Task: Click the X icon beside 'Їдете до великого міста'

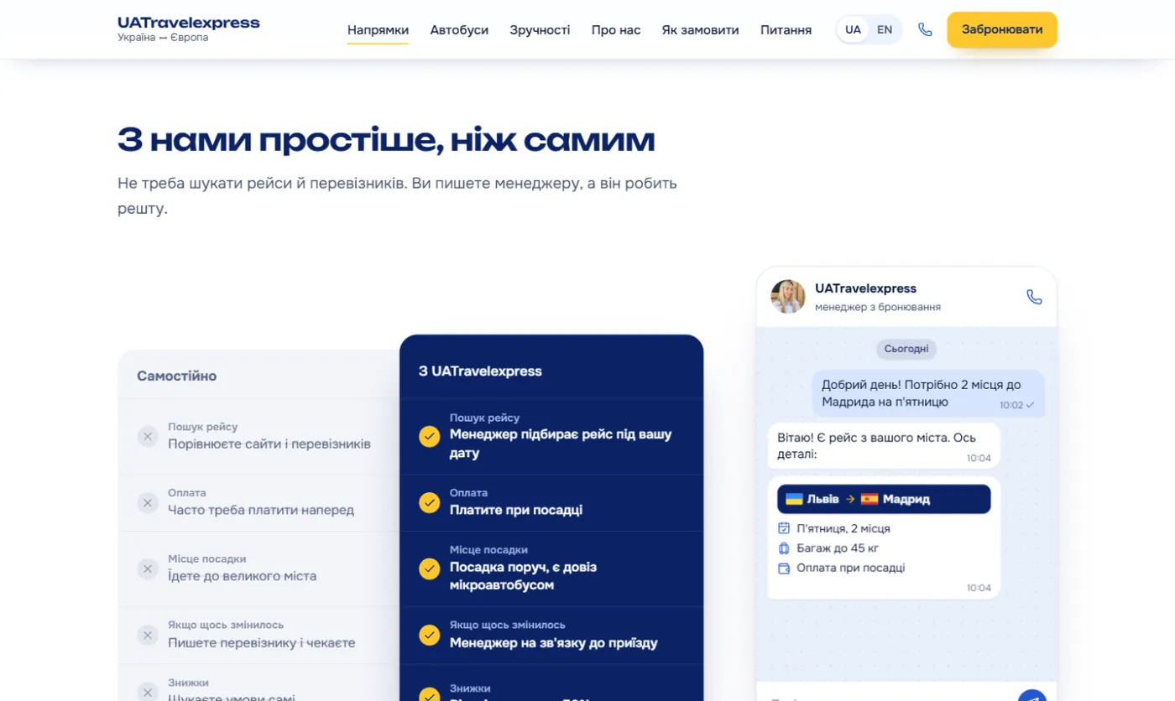Action: pyautogui.click(x=148, y=569)
